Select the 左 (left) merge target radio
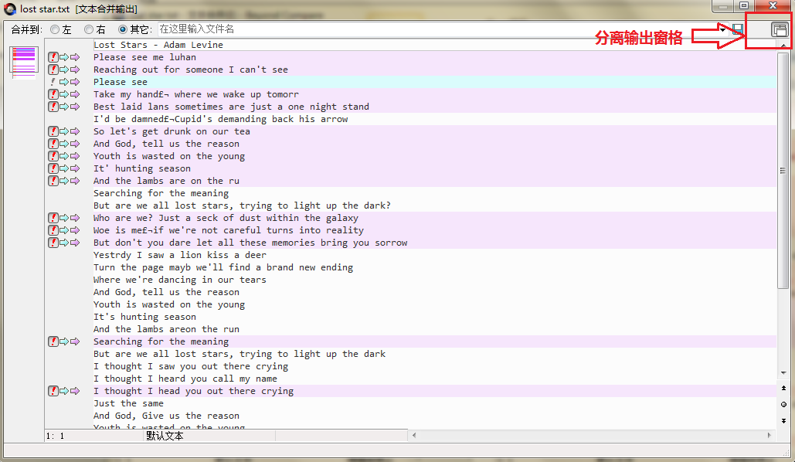 [x=55, y=29]
